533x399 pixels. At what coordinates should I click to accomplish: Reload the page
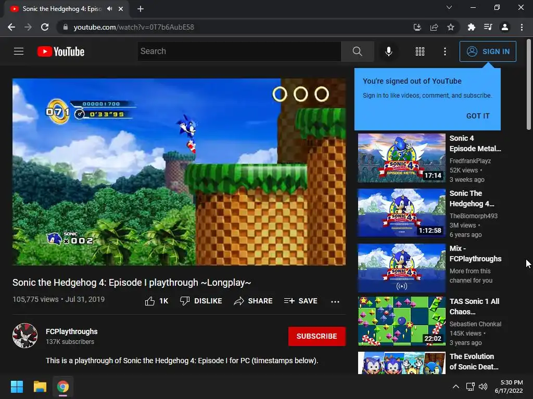tap(45, 27)
